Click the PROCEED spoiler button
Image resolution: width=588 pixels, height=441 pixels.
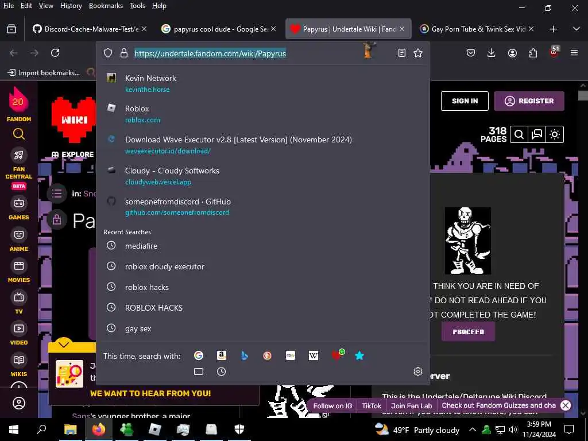click(468, 332)
